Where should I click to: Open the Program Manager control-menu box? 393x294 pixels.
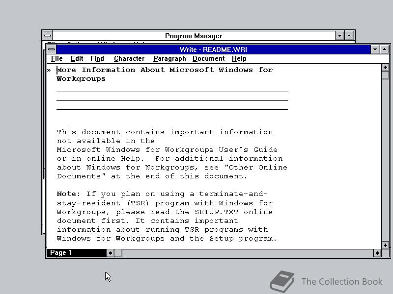click(x=47, y=36)
